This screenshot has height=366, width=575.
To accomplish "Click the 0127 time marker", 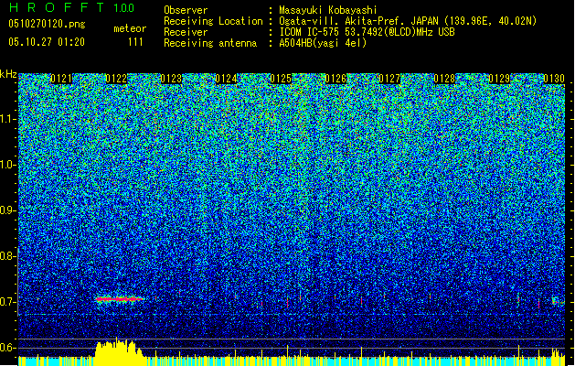I will tap(389, 79).
